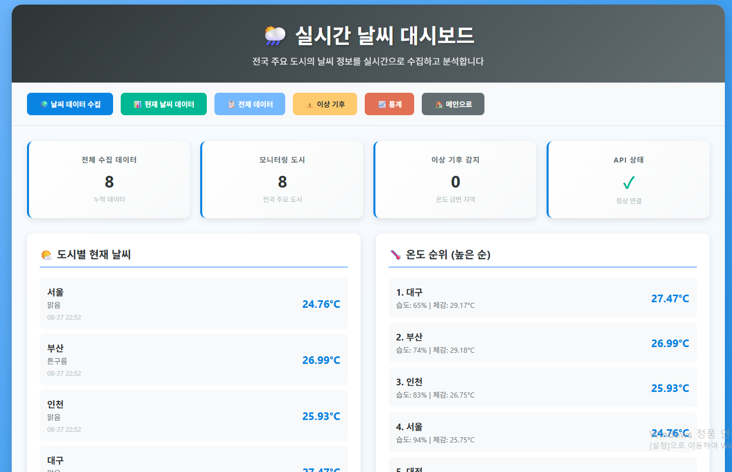
Task: Click the thermometer icon beside 온도 순위
Action: 395,255
